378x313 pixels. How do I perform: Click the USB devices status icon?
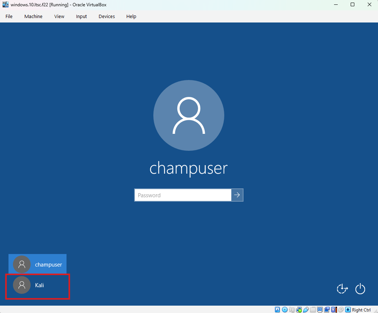(306, 310)
